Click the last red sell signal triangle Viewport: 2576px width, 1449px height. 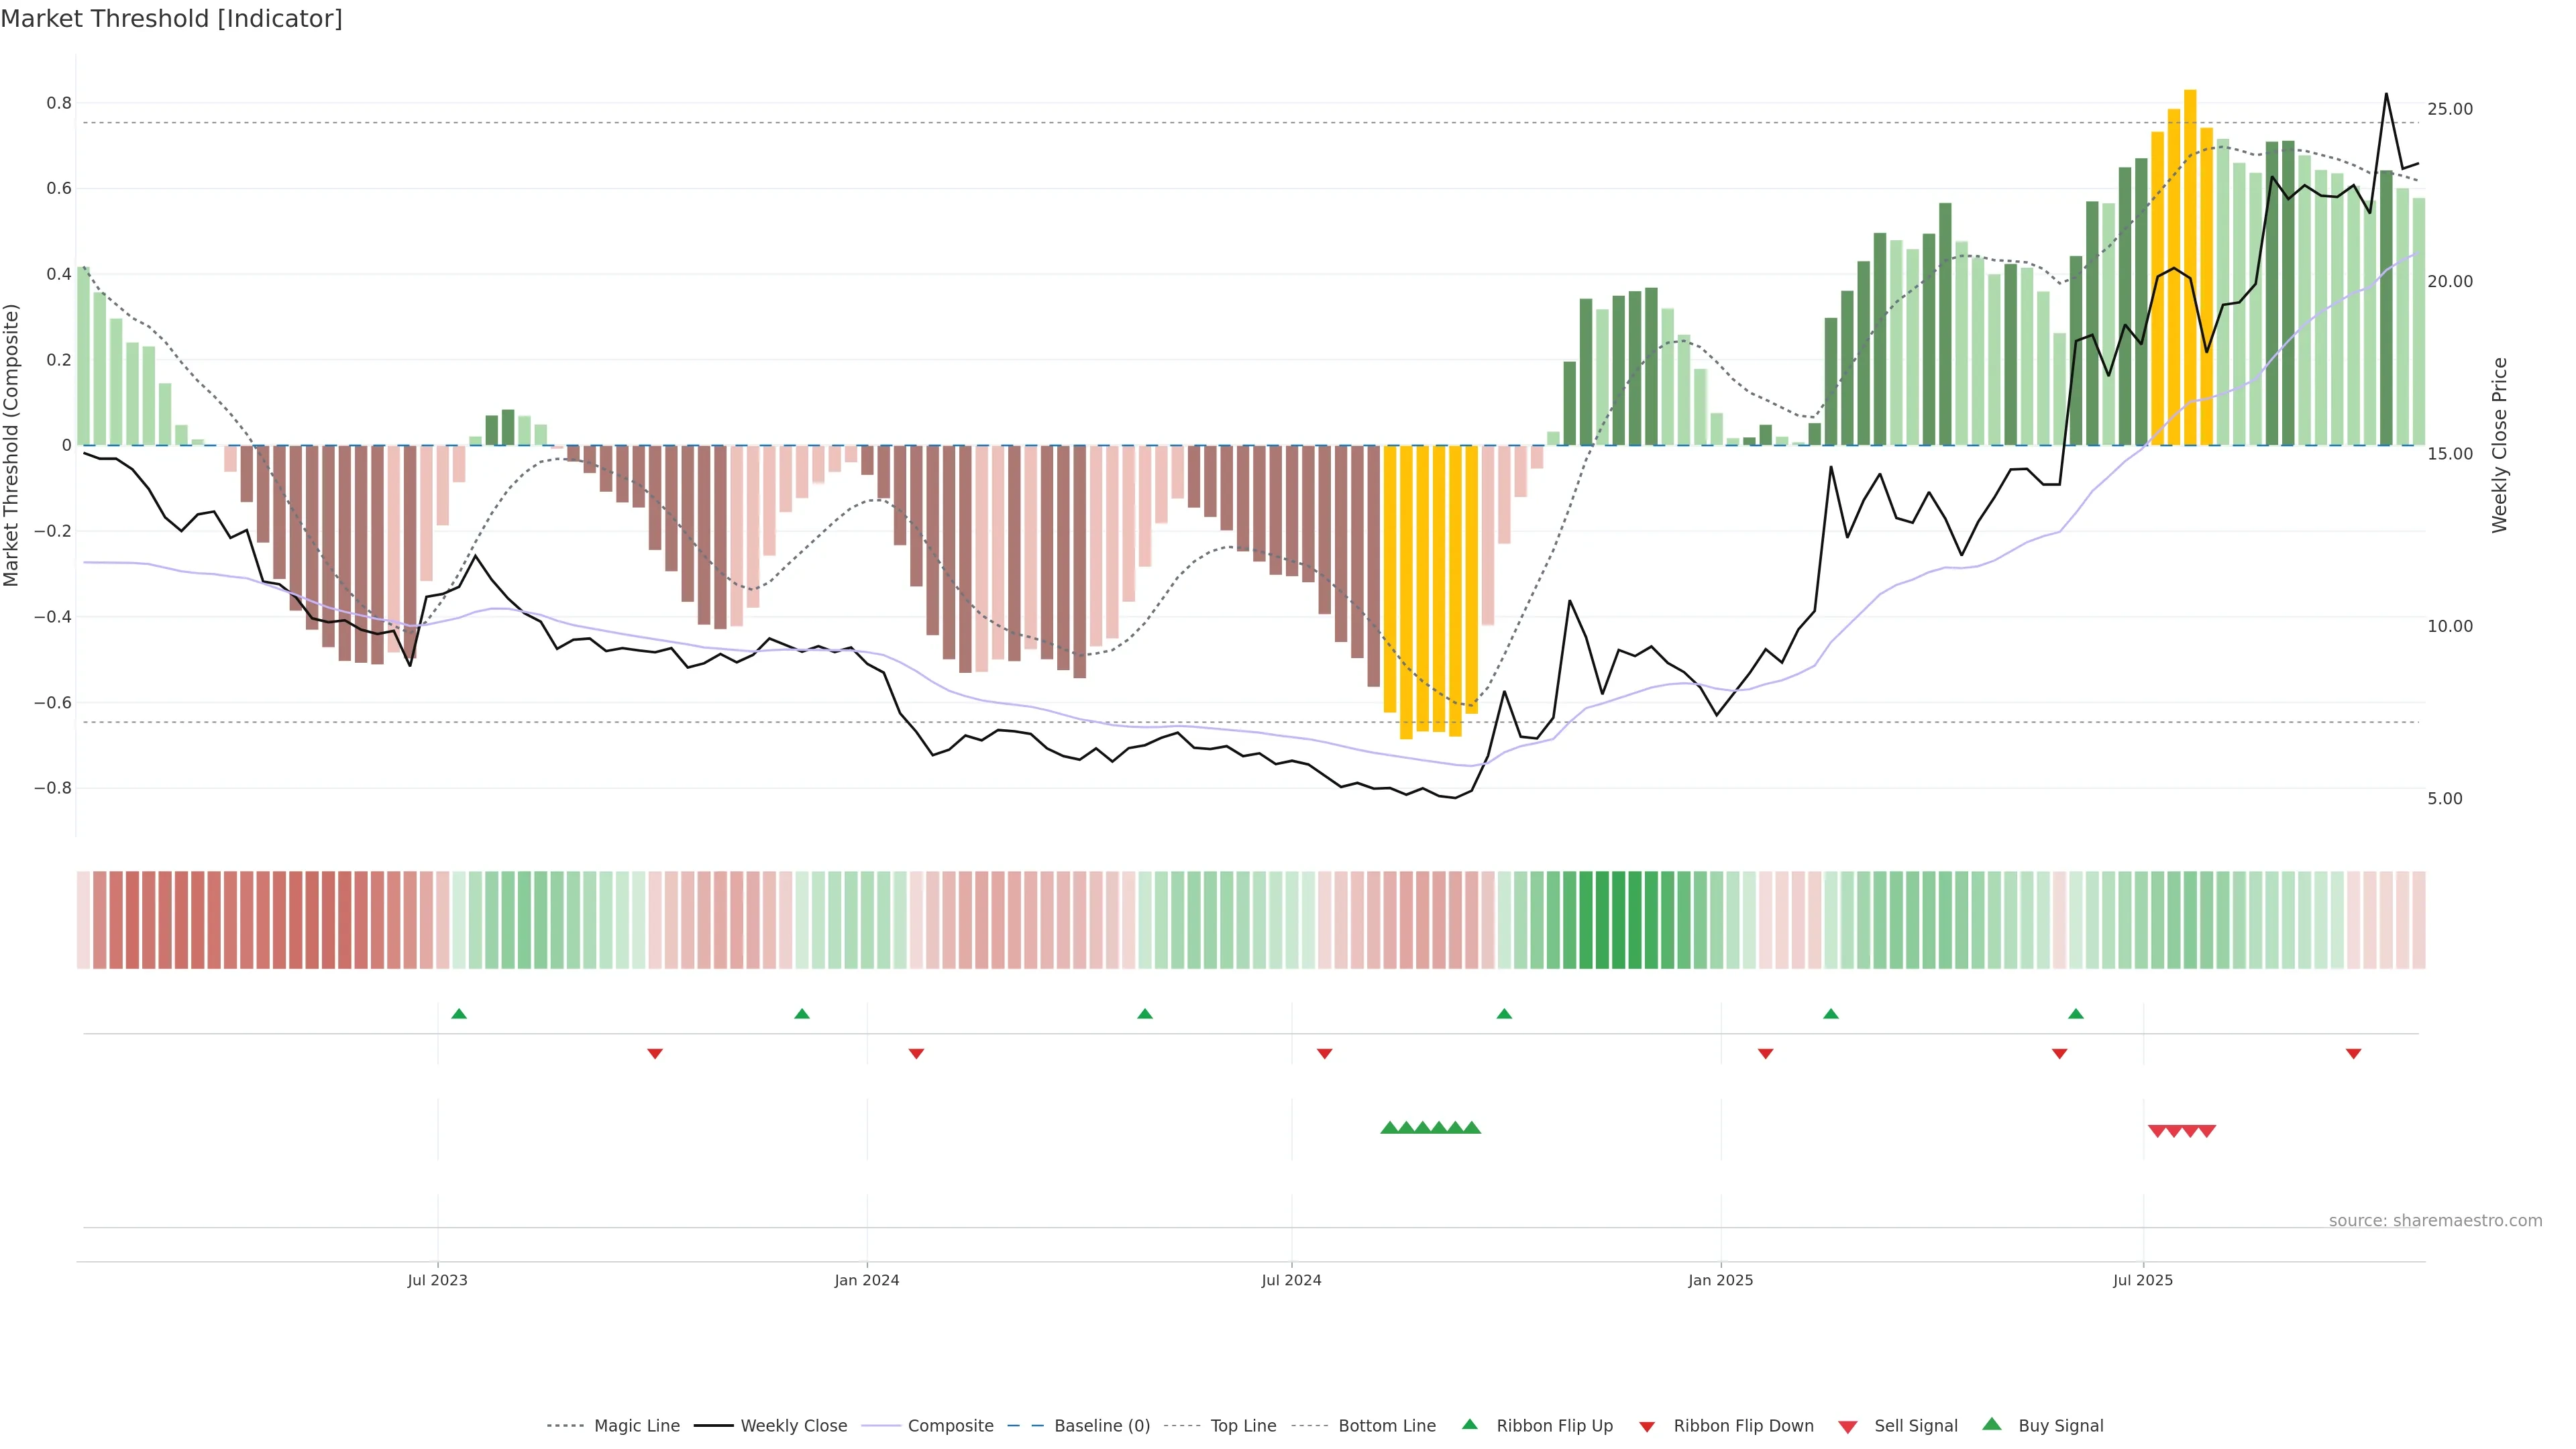2207,1131
